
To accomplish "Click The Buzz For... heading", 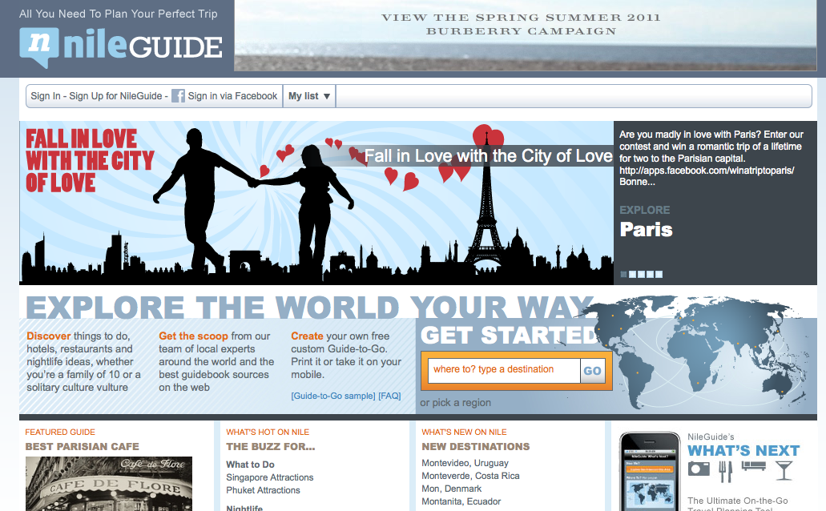I will click(271, 447).
